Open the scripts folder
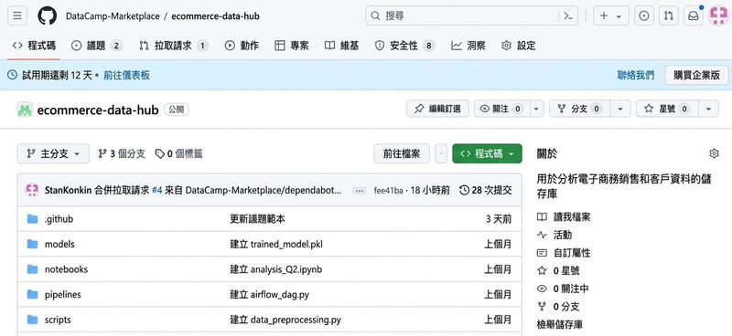 coord(58,320)
